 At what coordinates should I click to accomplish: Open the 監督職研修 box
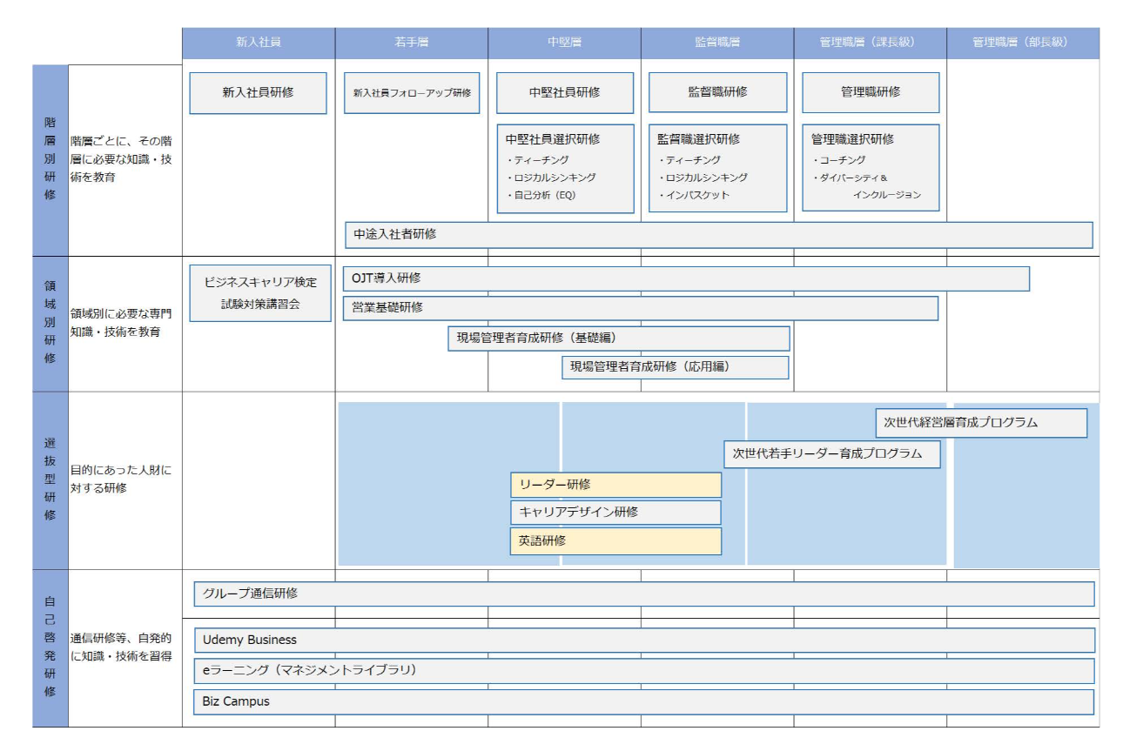point(717,92)
